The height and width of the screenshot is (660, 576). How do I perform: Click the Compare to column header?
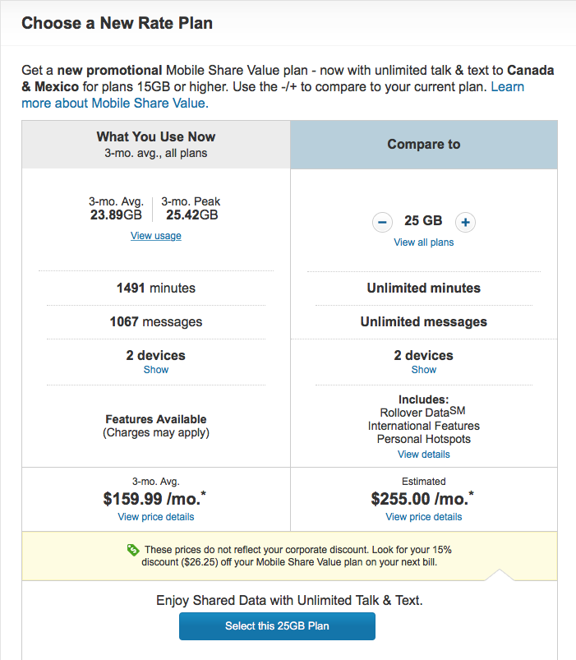click(423, 145)
